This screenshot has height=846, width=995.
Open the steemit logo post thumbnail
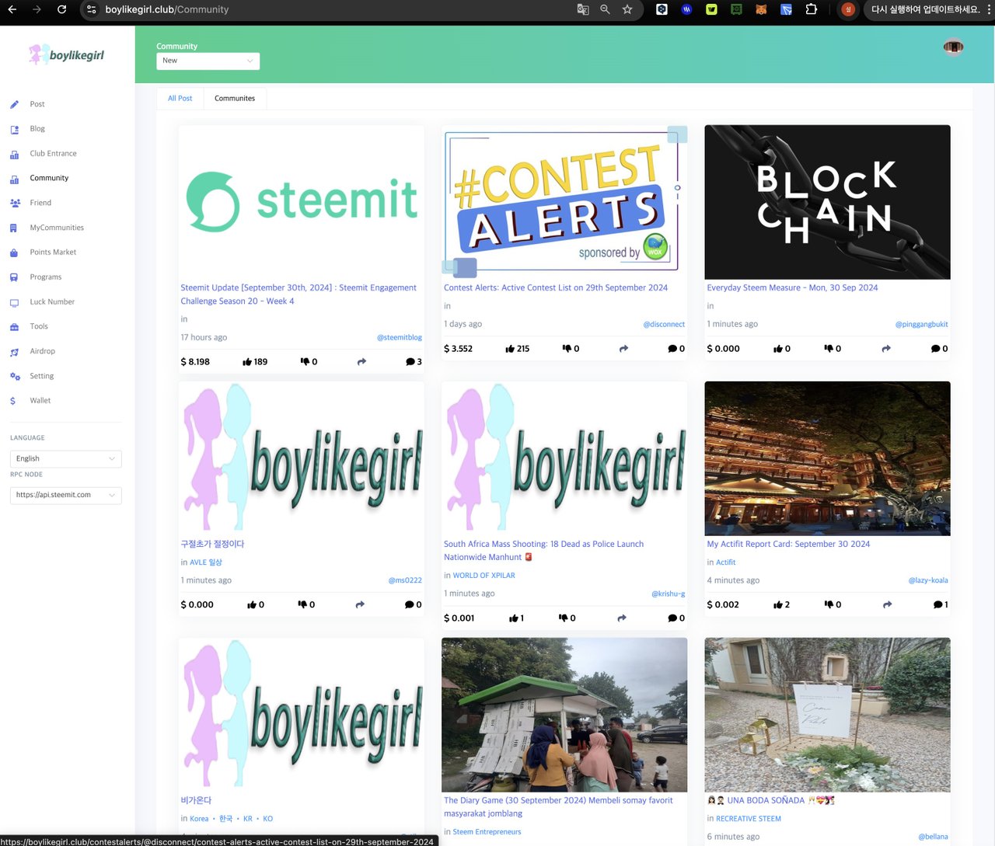pyautogui.click(x=302, y=202)
